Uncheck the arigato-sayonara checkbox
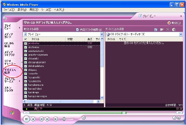The image size is (186, 125). coord(26,55)
